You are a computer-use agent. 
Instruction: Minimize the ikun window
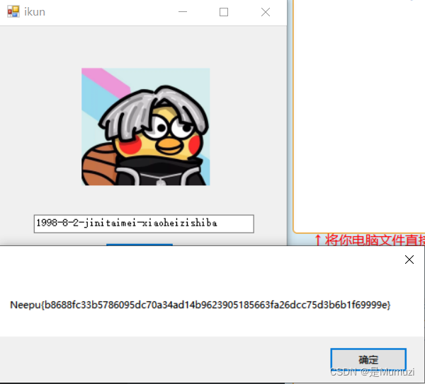pos(183,12)
